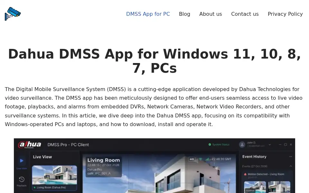Click the caM_IPC_001_A camera ID text
The height and width of the screenshot is (193, 309).
99,173
